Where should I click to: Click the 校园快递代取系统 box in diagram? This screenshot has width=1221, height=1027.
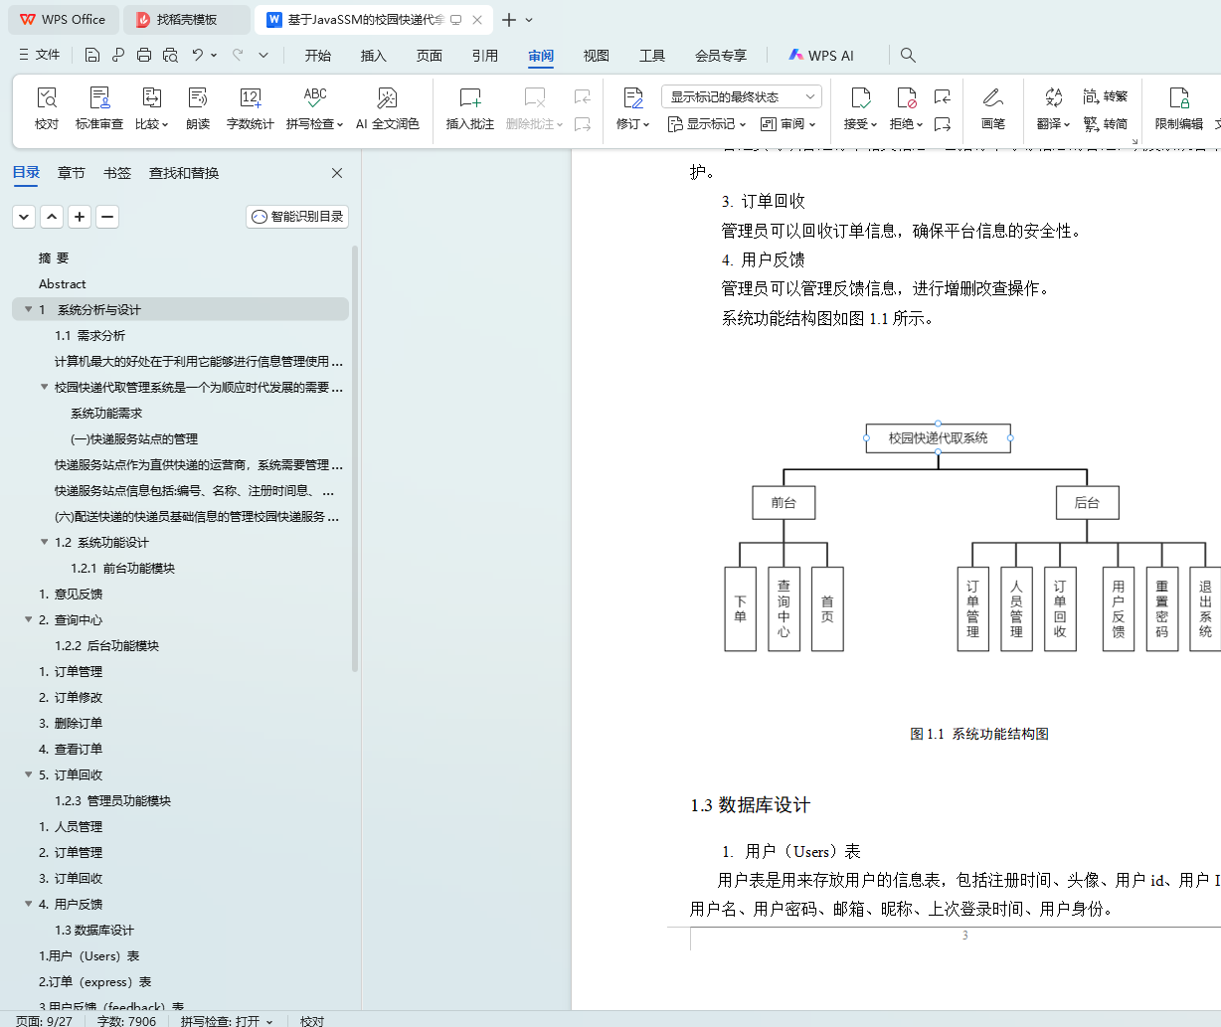[x=938, y=437]
